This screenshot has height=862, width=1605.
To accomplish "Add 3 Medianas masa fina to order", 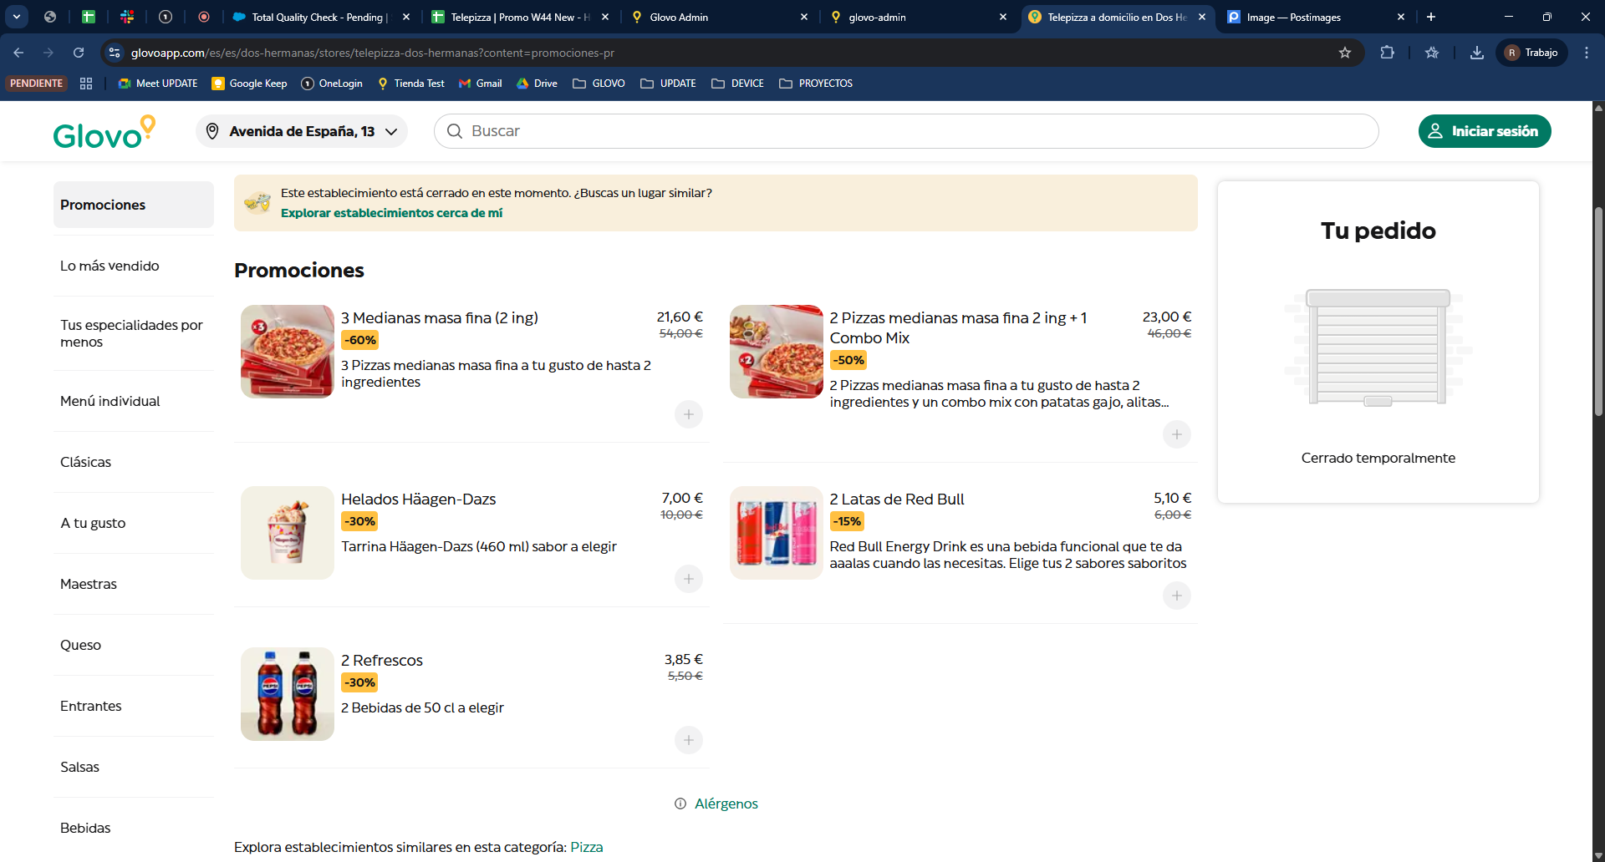I will pyautogui.click(x=689, y=414).
